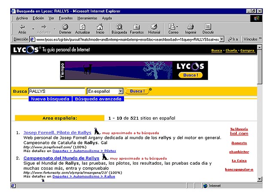Screen dimensions: 272x195
Task: Open Tu librería bol.com sponsor link
Action: (x=239, y=132)
